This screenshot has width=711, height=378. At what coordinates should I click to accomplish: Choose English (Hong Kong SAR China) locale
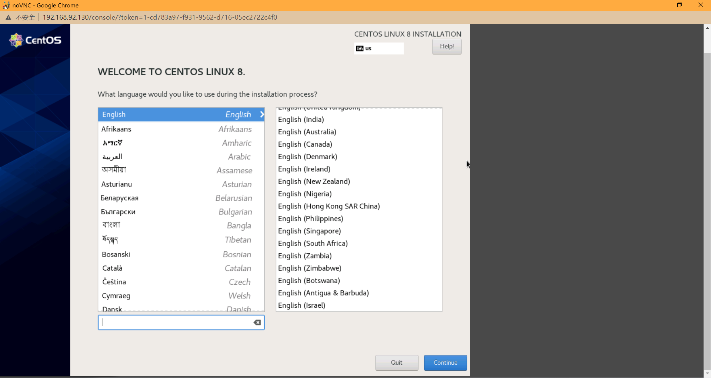(359, 206)
